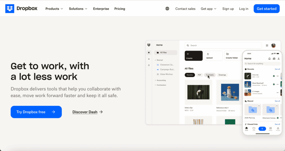285x151 pixels.
Task: Click the Create folder button
Action: 234,56
